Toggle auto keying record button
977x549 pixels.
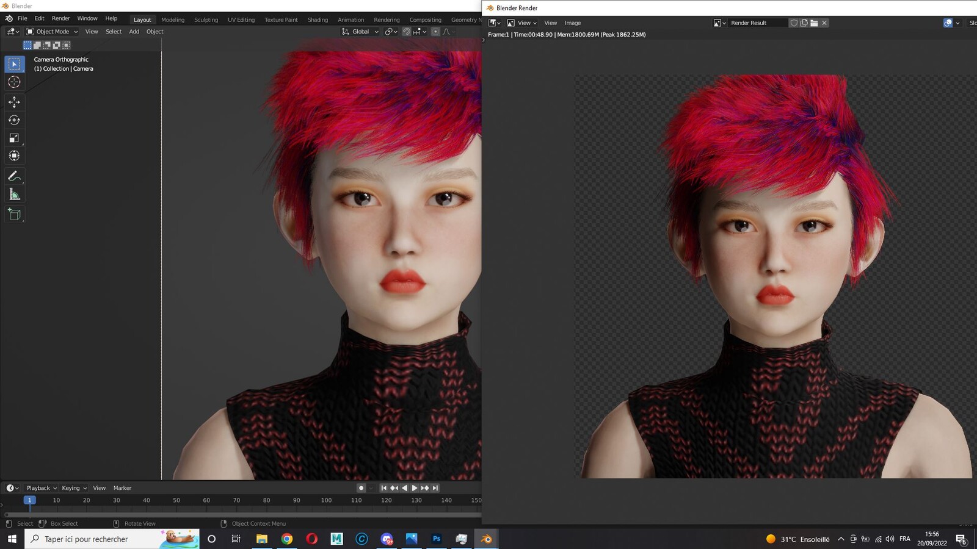[x=361, y=488]
